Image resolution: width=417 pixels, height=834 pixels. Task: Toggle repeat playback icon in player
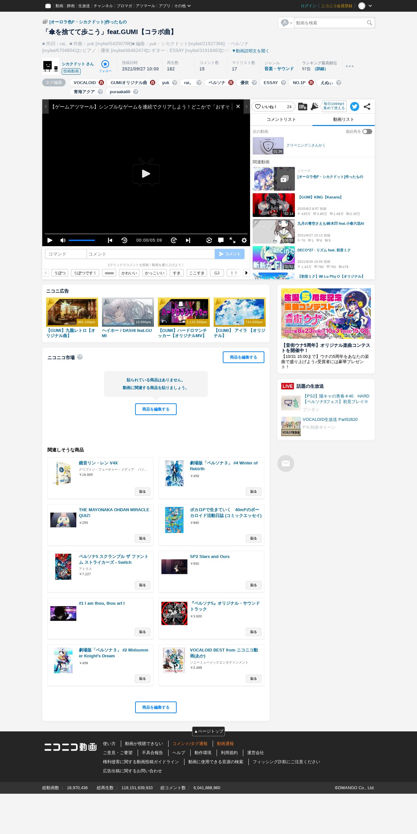[209, 240]
